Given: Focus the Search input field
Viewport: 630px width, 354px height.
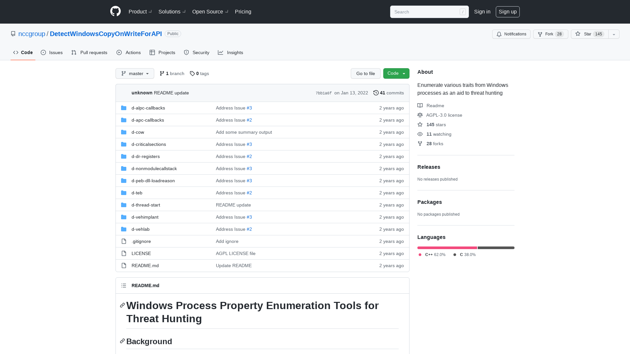Looking at the screenshot, I should pyautogui.click(x=430, y=12).
